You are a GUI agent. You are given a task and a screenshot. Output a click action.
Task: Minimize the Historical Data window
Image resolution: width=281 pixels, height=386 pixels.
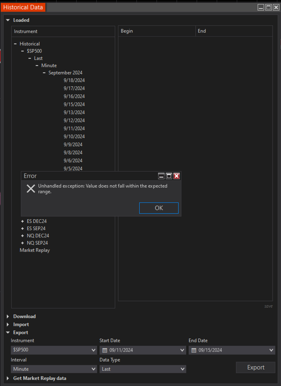click(x=261, y=7)
